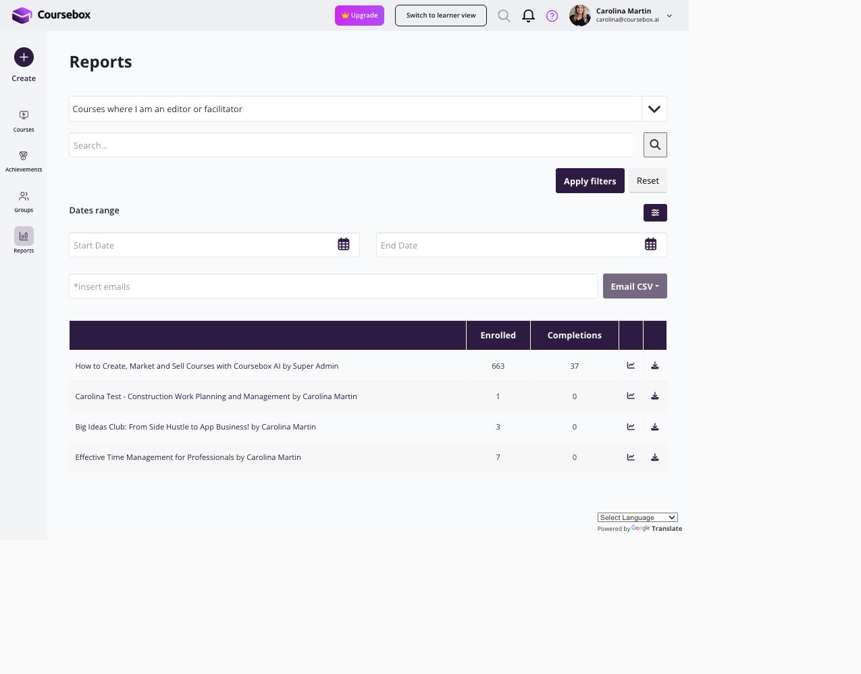View chart for Carolina Test Construction course
Screen dimensions: 861x674
[631, 396]
